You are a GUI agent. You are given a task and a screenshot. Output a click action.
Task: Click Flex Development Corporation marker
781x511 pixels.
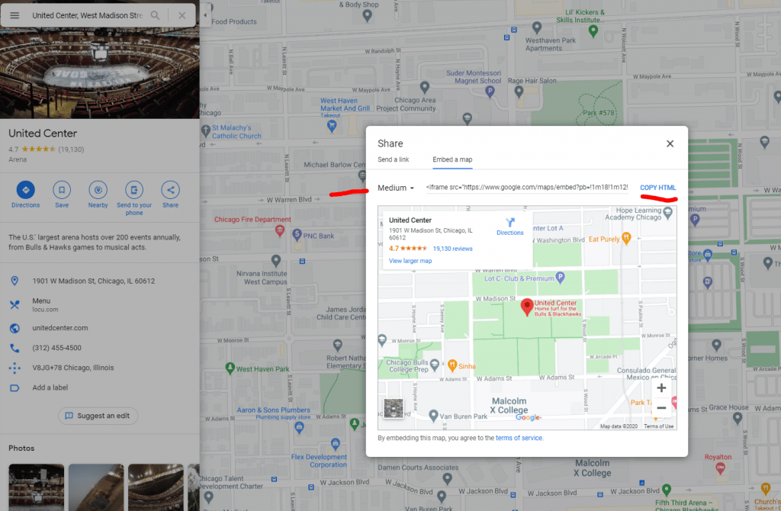[x=336, y=443]
